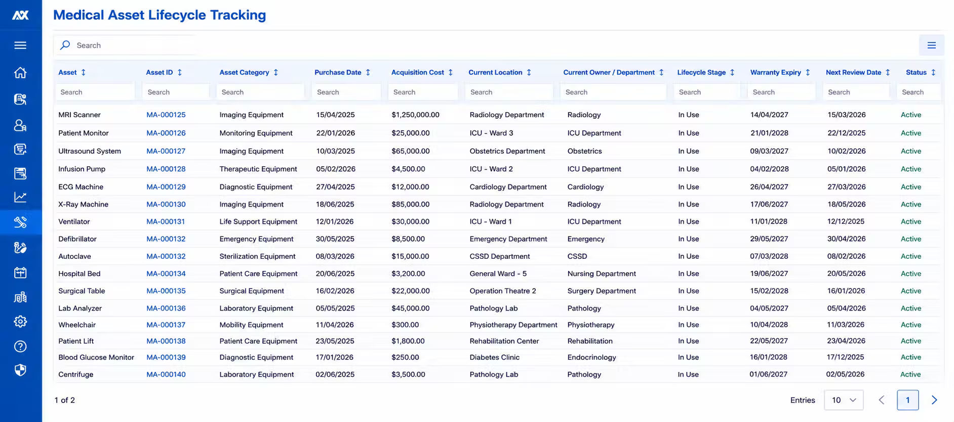
Task: Go to previous page arrow
Action: (882, 400)
